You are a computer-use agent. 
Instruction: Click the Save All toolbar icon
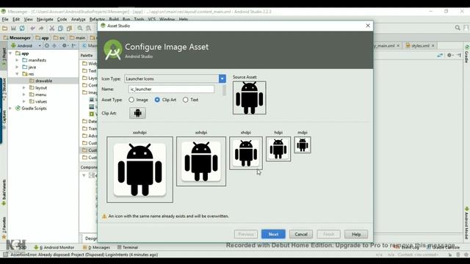tap(13, 29)
